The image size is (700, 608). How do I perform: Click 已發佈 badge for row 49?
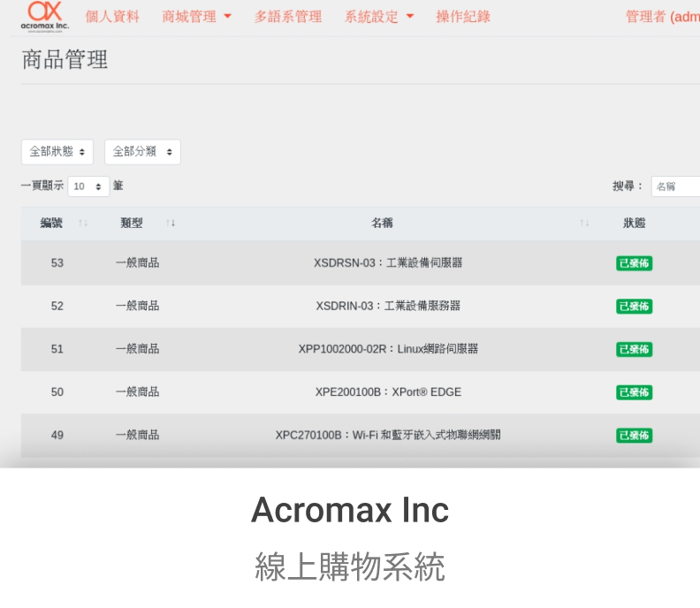(x=634, y=436)
